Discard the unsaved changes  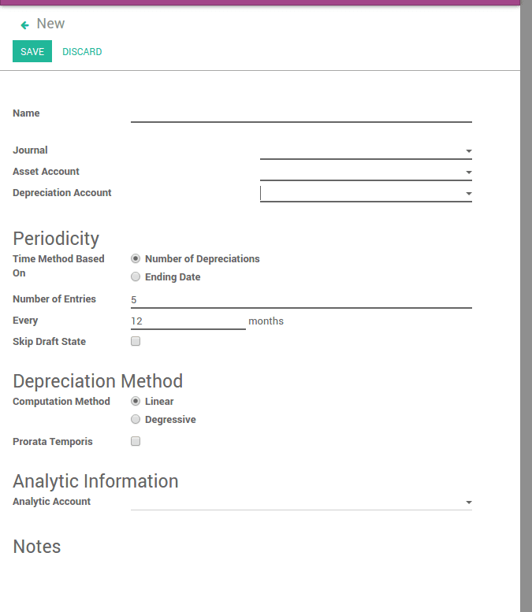82,52
